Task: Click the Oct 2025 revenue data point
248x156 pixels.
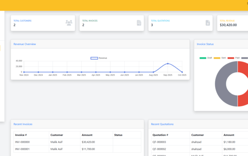Action: [182, 72]
